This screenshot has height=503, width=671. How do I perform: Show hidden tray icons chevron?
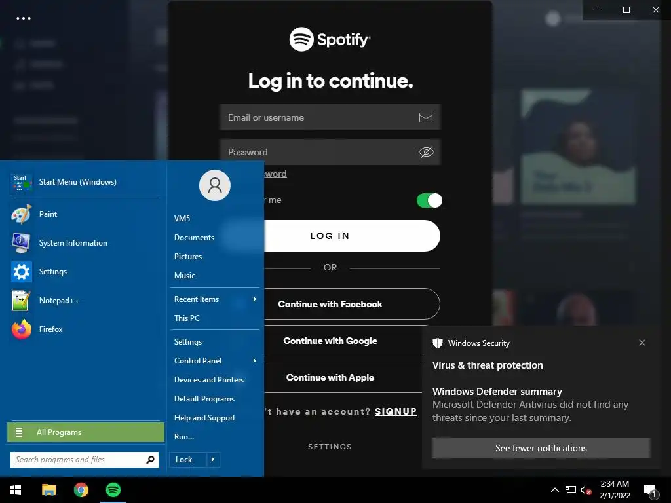pos(554,490)
